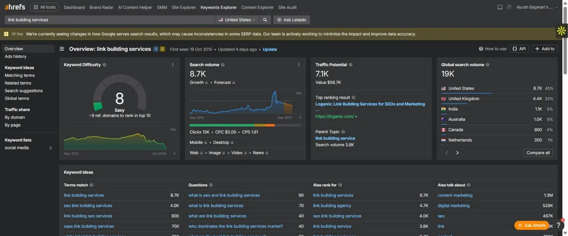Click the yellow C intent badge
This screenshot has width=568, height=236.
pyautogui.click(x=162, y=49)
